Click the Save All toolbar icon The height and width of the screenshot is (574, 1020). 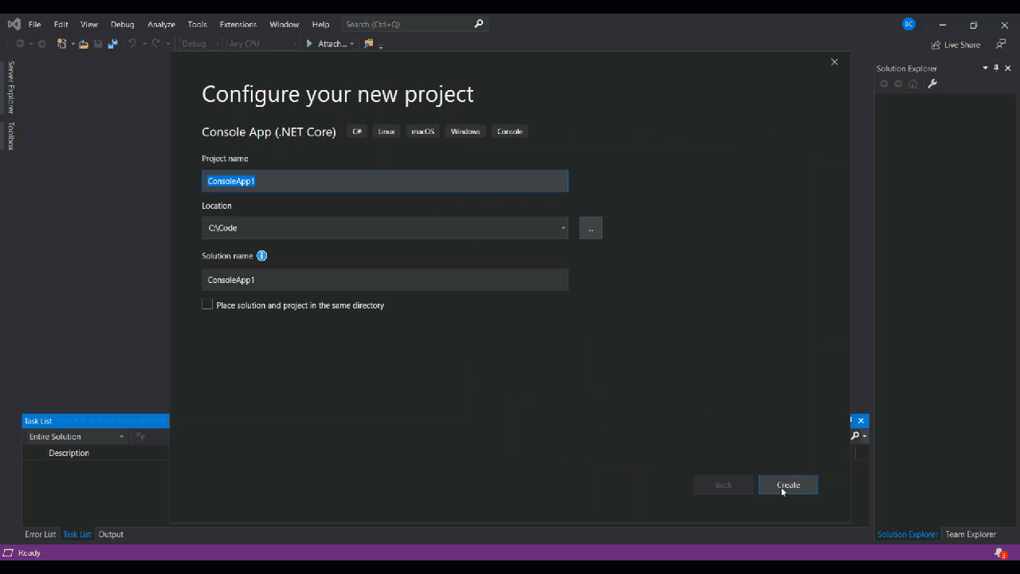tap(113, 44)
